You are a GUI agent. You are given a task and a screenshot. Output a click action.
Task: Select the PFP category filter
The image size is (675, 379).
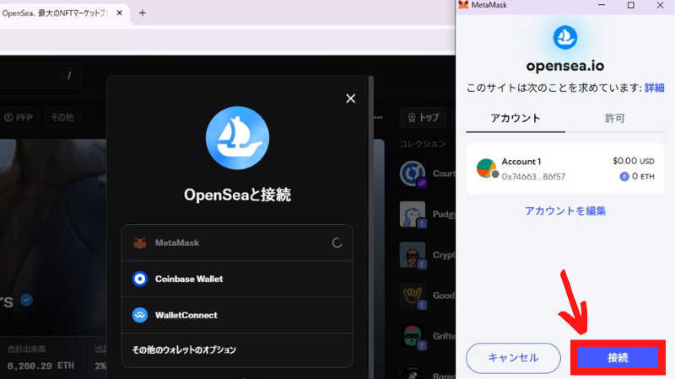(x=19, y=117)
